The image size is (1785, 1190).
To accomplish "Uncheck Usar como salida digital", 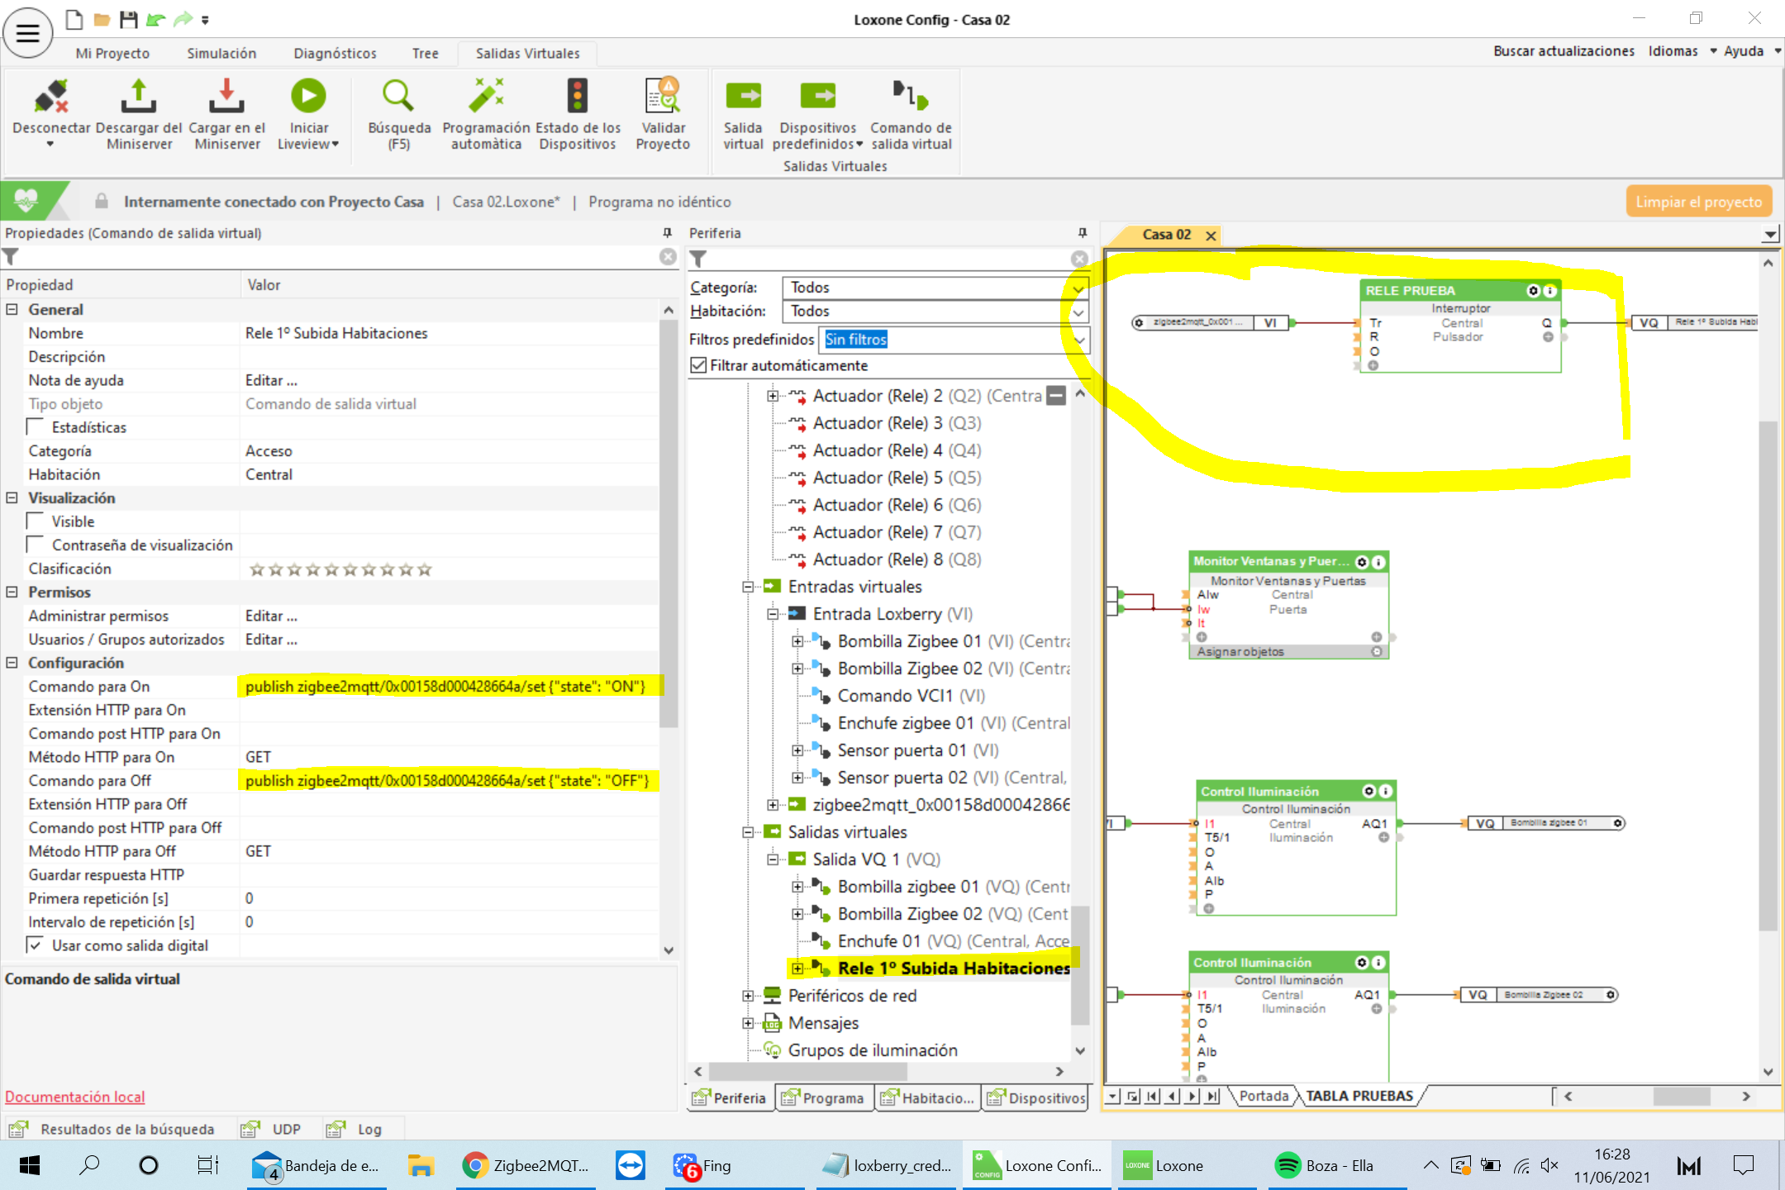I will 36,945.
